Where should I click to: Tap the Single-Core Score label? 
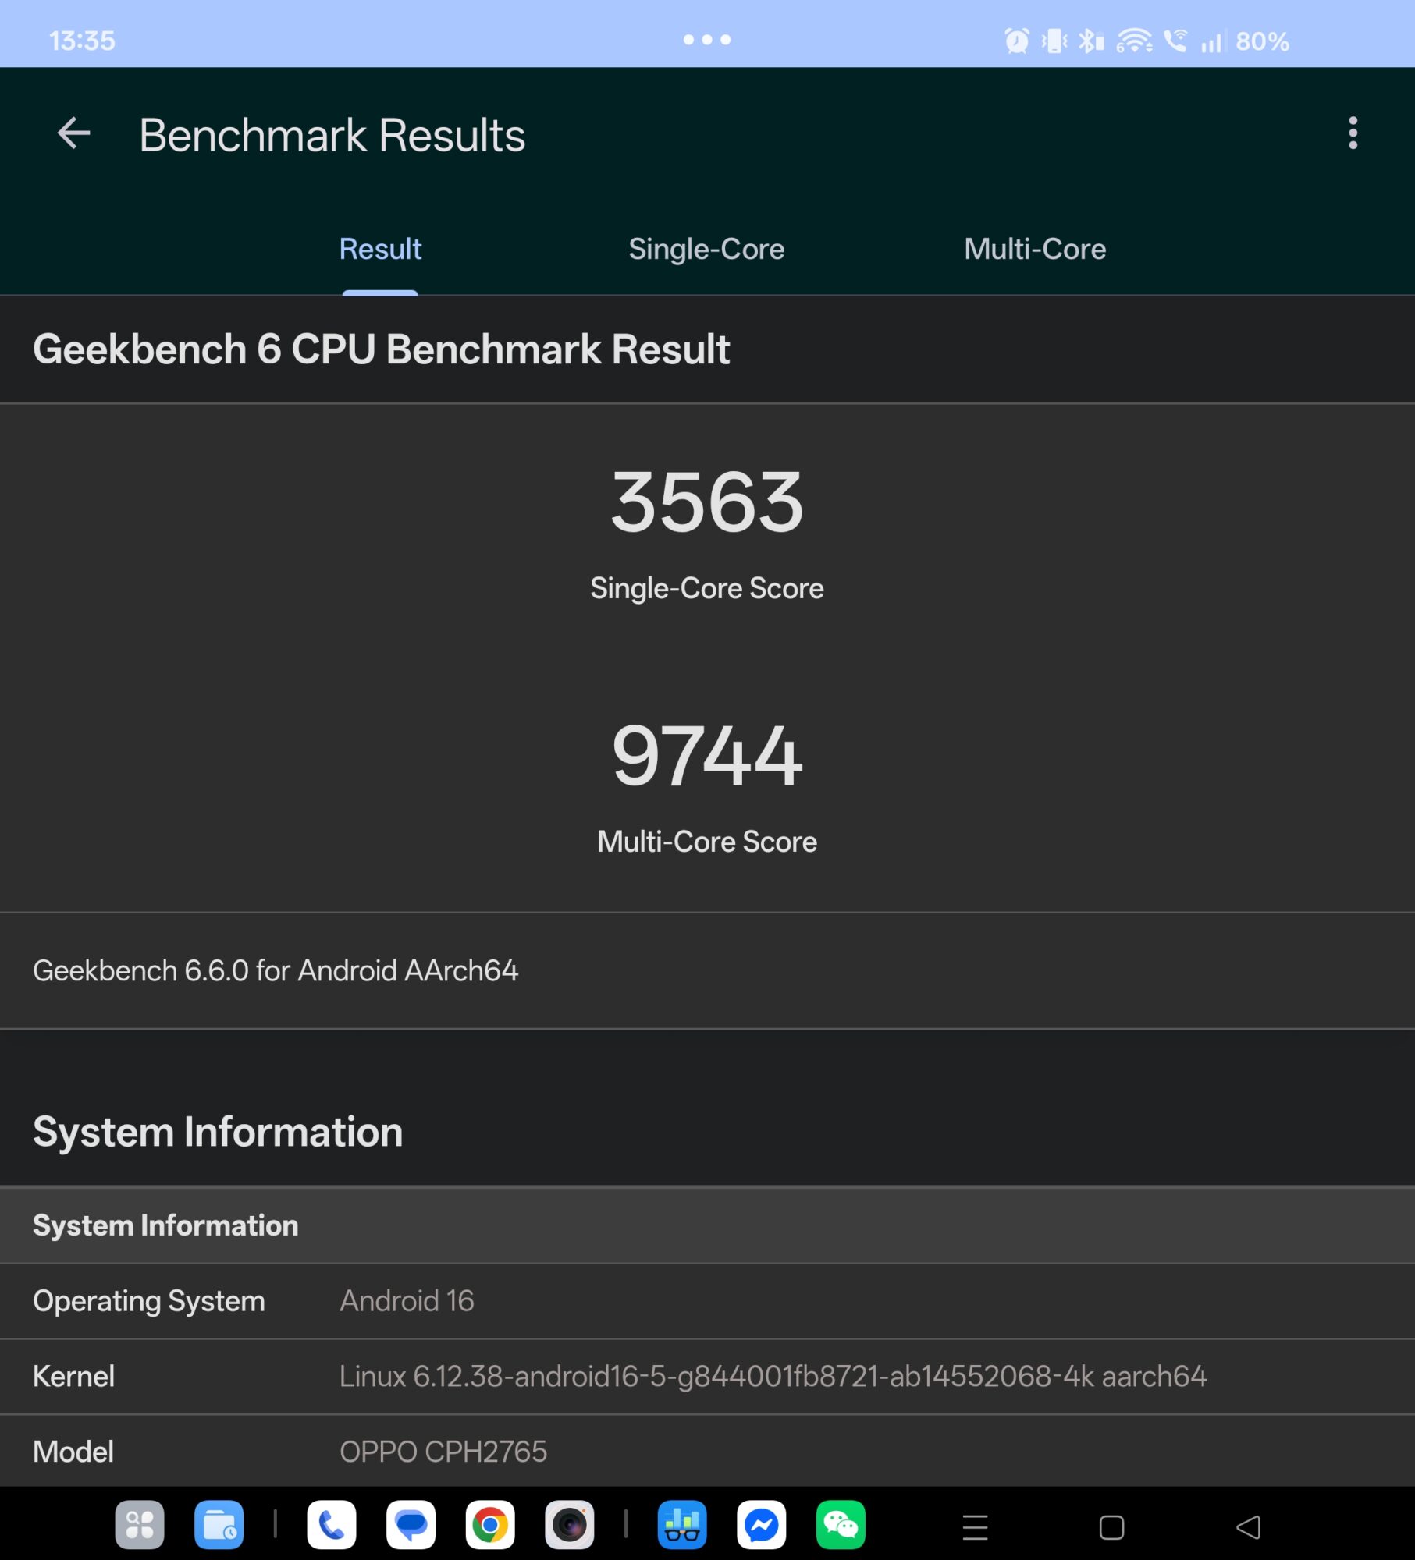tap(706, 588)
